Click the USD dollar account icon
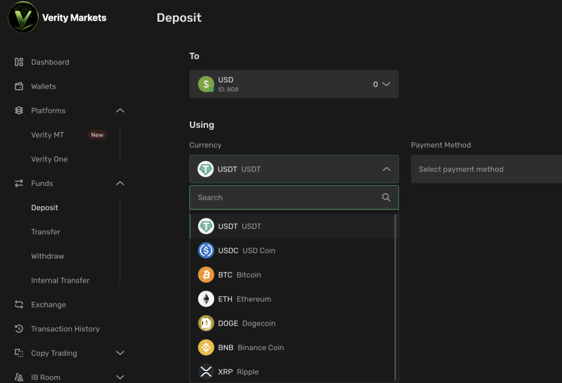Image resolution: width=562 pixels, height=383 pixels. click(206, 84)
